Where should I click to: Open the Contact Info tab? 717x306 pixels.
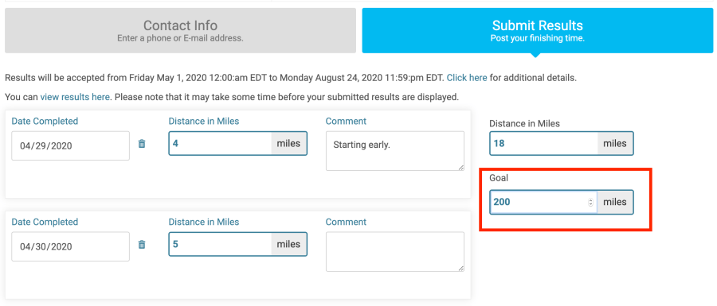pyautogui.click(x=180, y=30)
